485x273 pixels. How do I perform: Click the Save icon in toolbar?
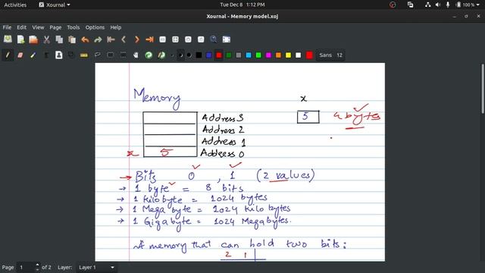pyautogui.click(x=8, y=39)
